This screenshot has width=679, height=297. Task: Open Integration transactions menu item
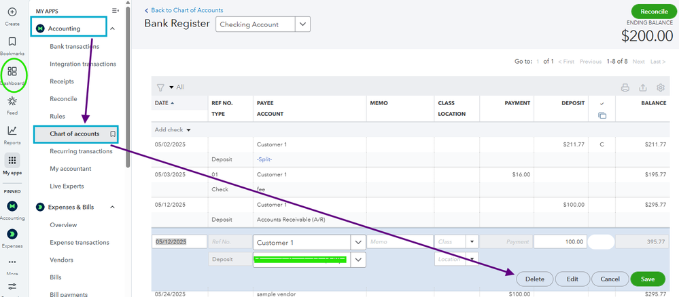tap(83, 64)
